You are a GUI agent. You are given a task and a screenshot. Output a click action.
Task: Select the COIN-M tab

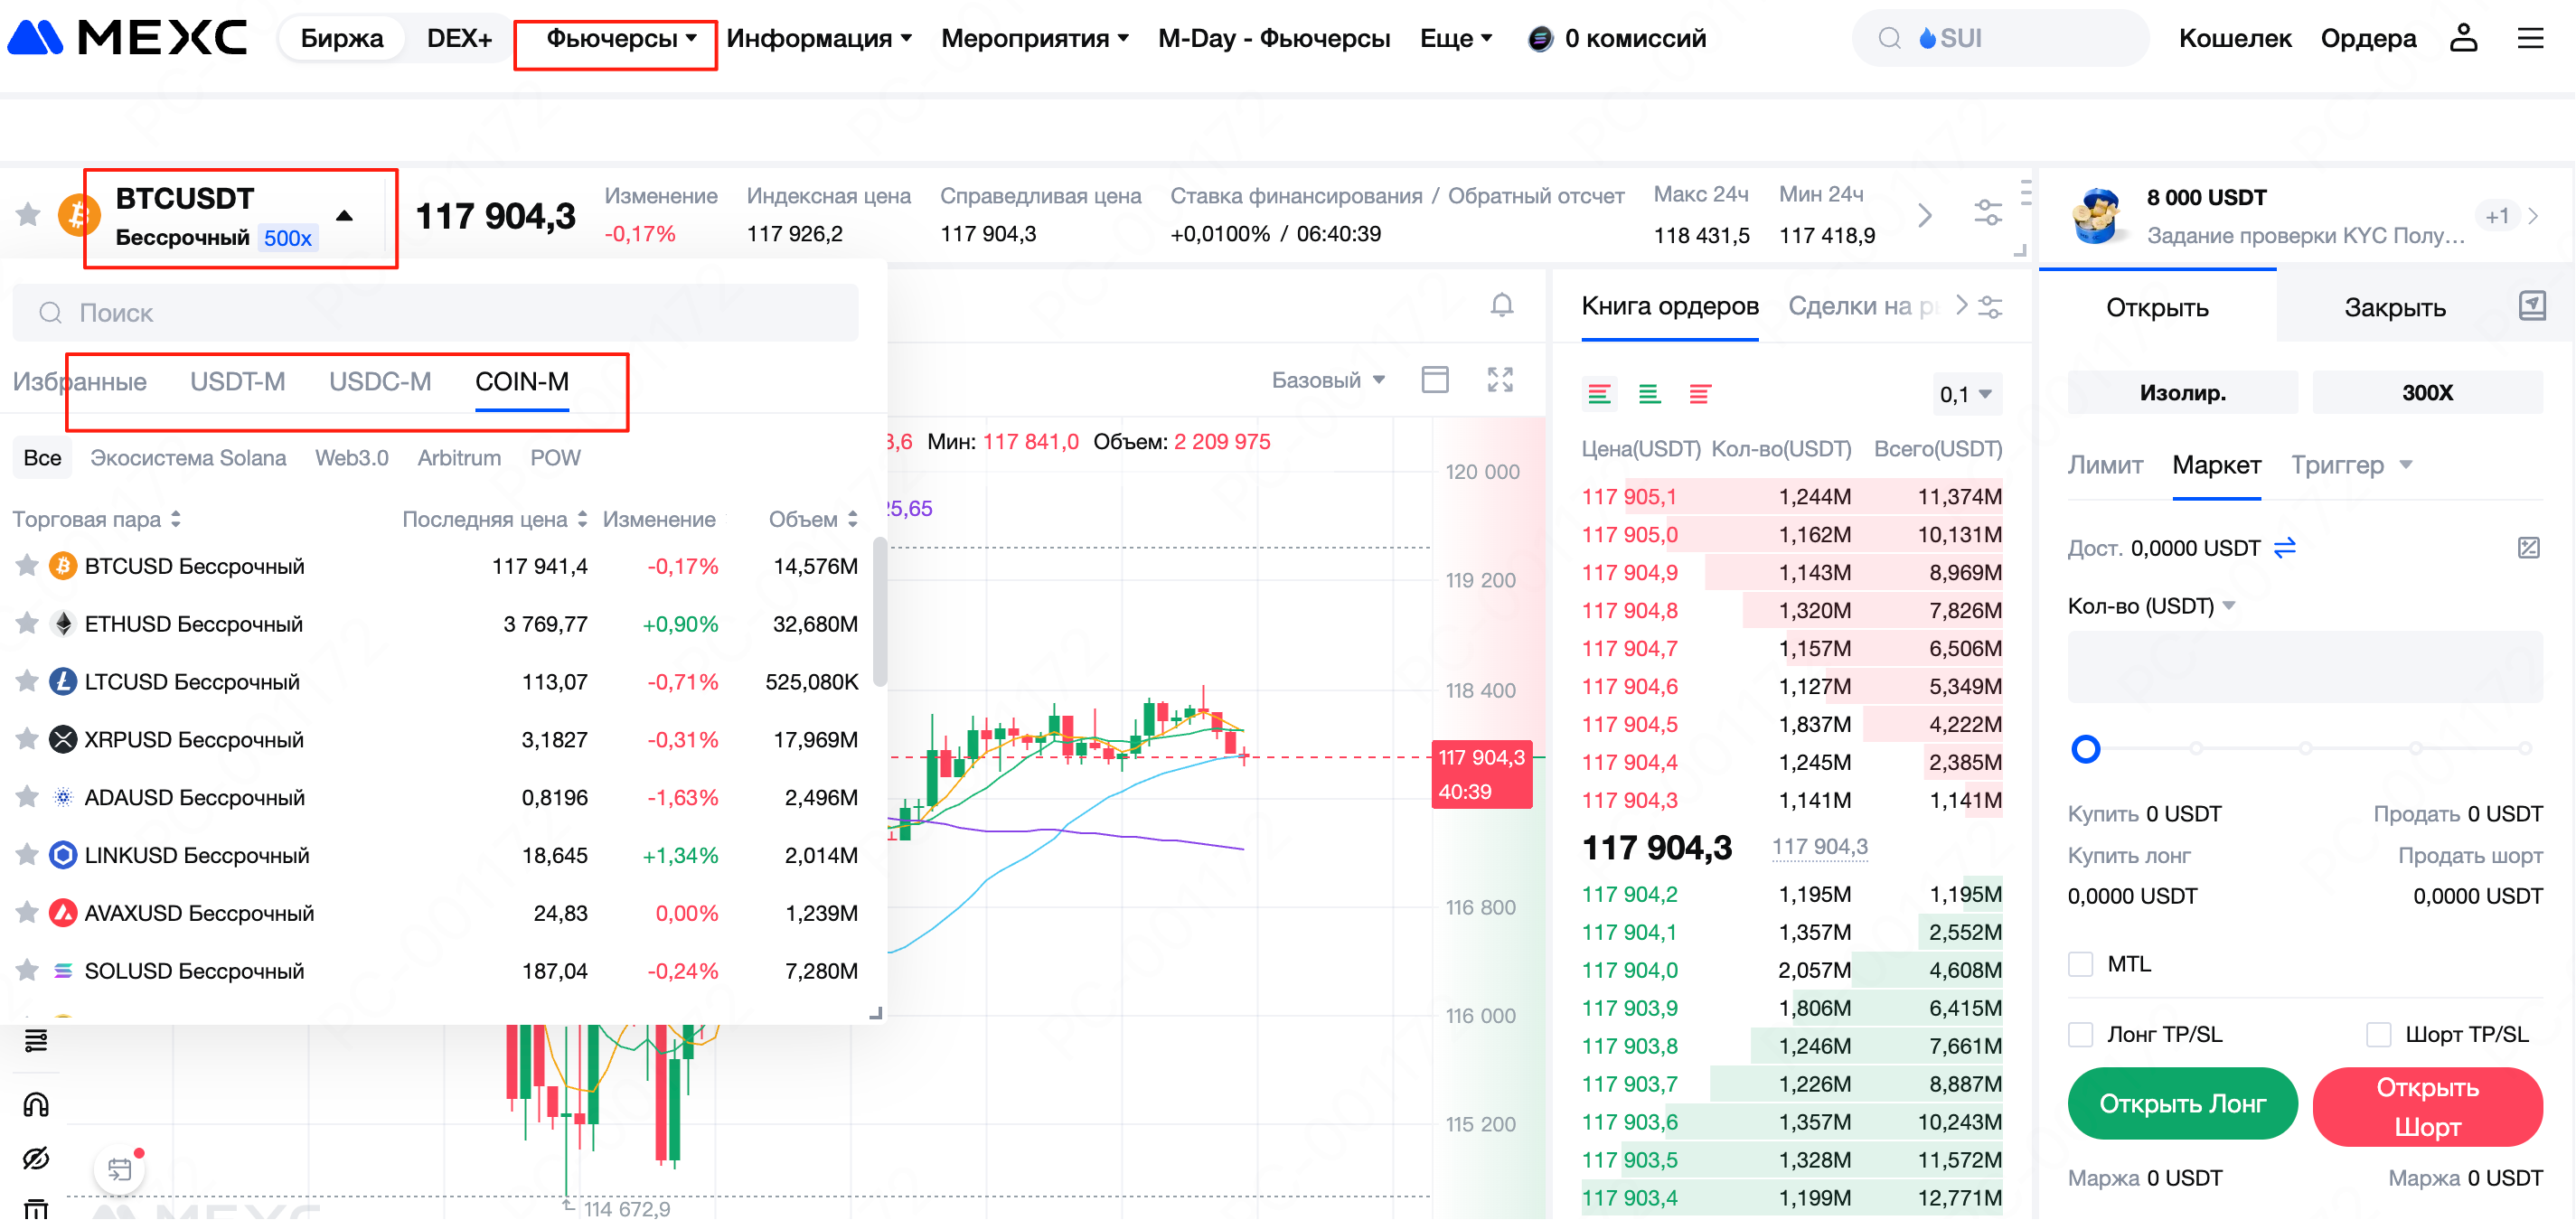(522, 382)
